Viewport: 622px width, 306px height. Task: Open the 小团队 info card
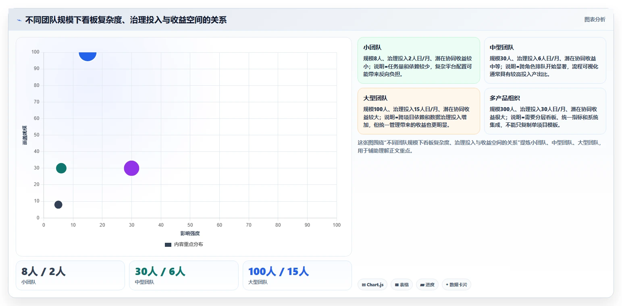(418, 60)
